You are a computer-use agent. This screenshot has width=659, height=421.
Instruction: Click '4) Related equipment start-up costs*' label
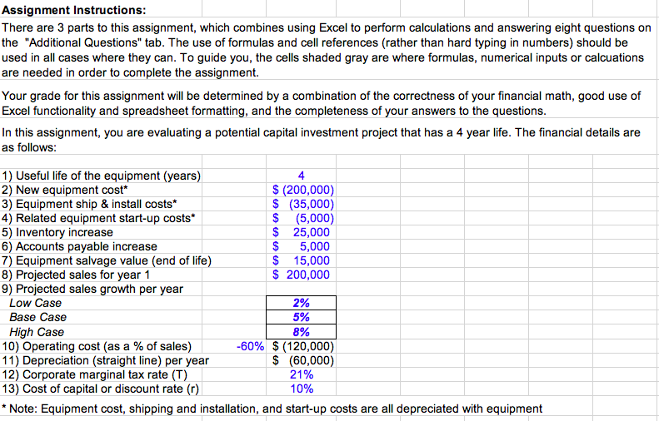click(x=98, y=218)
